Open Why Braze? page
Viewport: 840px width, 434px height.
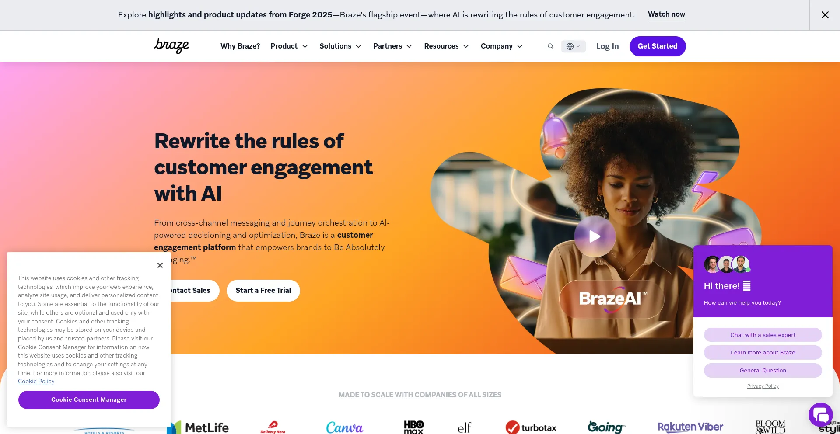coord(240,46)
